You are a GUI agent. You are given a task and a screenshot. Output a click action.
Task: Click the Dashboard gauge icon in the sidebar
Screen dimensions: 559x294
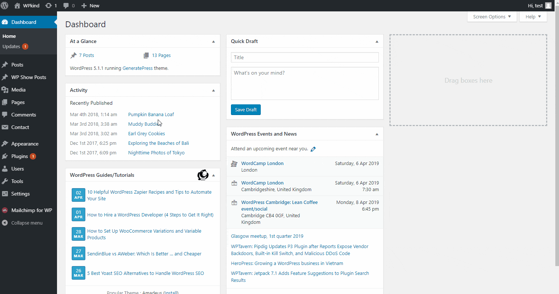pyautogui.click(x=5, y=22)
